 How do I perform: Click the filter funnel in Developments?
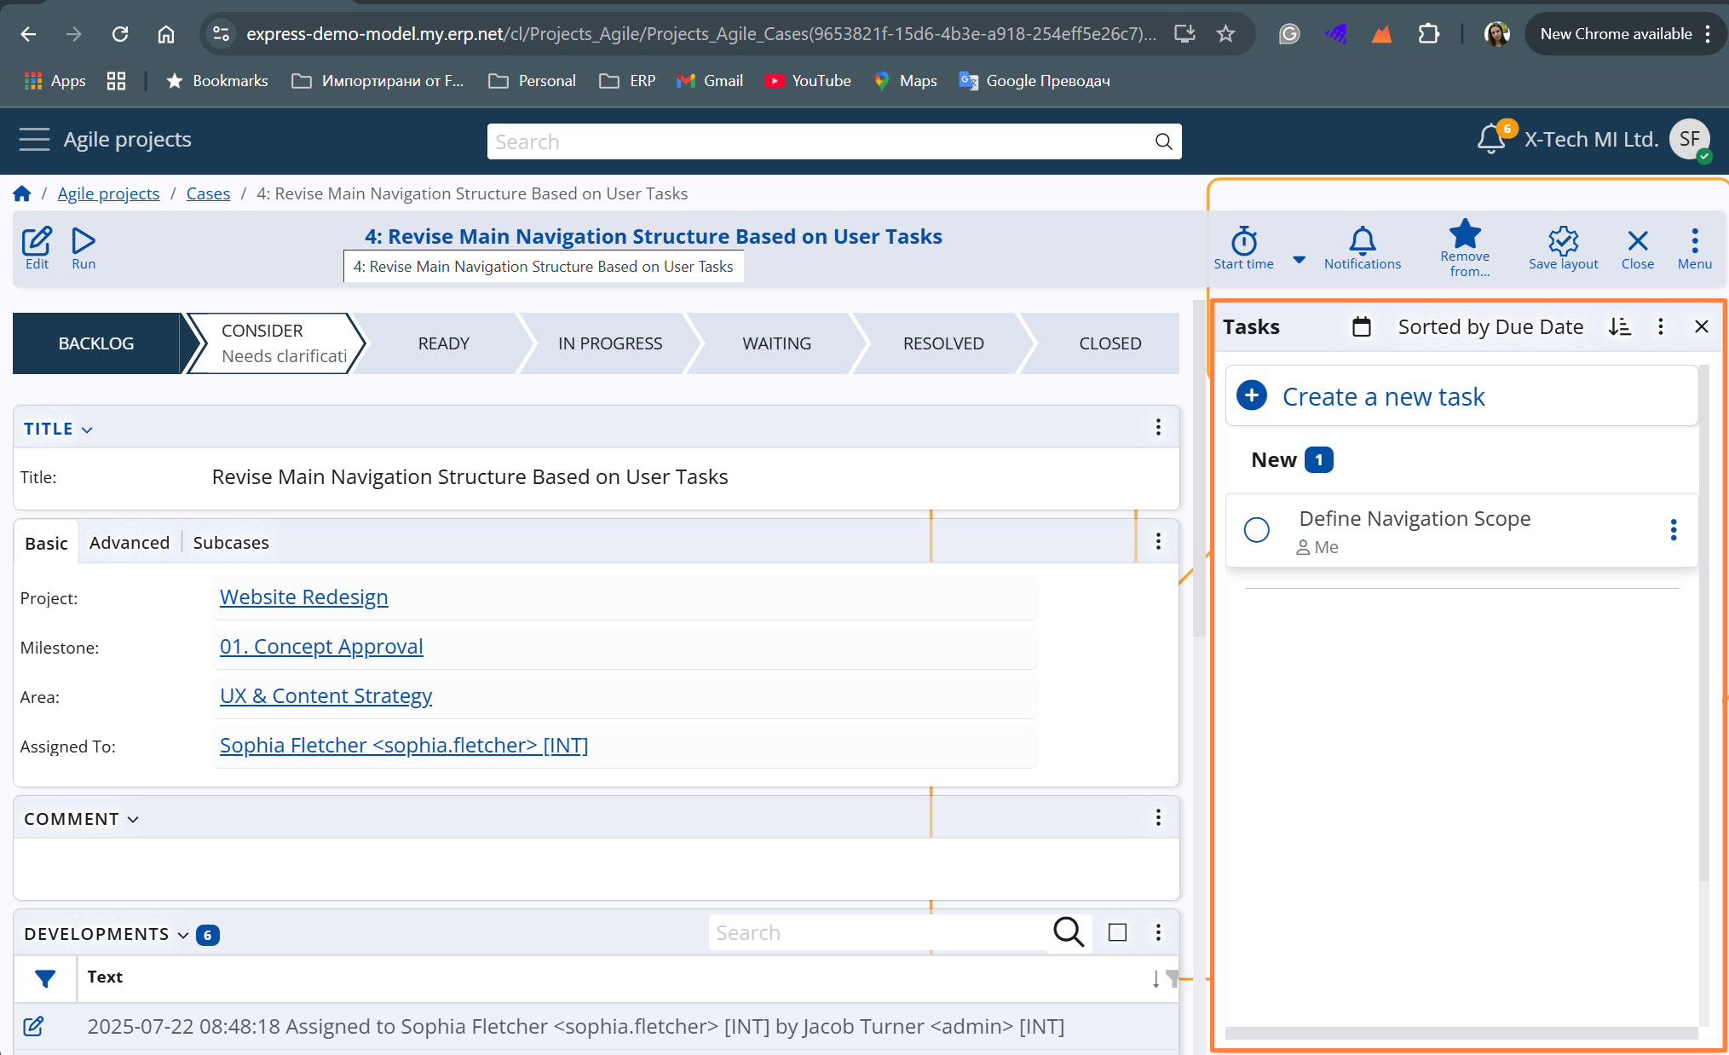tap(45, 978)
